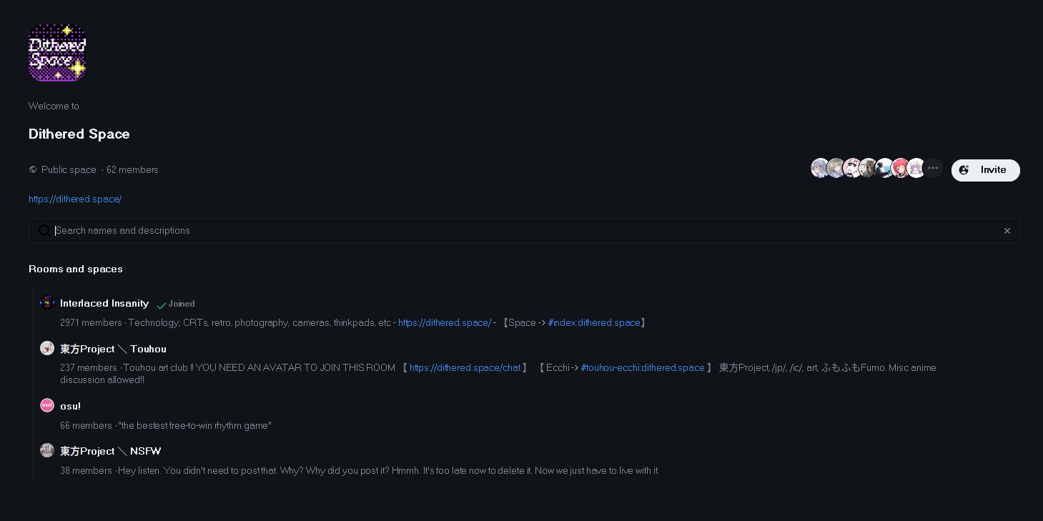Image resolution: width=1043 pixels, height=521 pixels.
Task: Show all members via the three-dots button
Action: click(933, 168)
